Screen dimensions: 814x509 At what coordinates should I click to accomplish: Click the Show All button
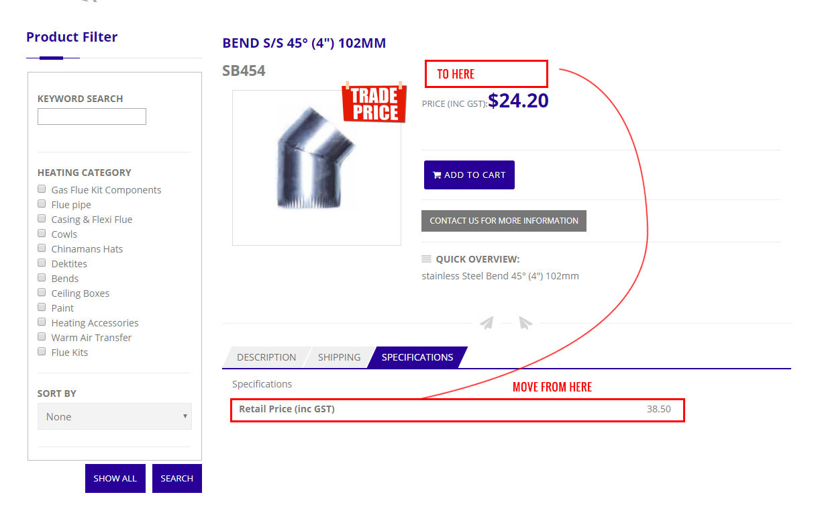[115, 479]
